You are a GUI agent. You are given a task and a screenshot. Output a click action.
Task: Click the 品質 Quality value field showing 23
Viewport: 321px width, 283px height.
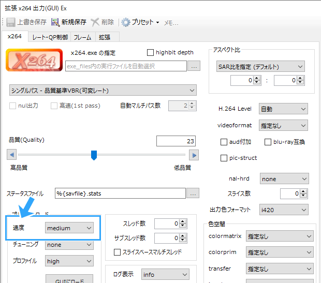tap(176, 141)
